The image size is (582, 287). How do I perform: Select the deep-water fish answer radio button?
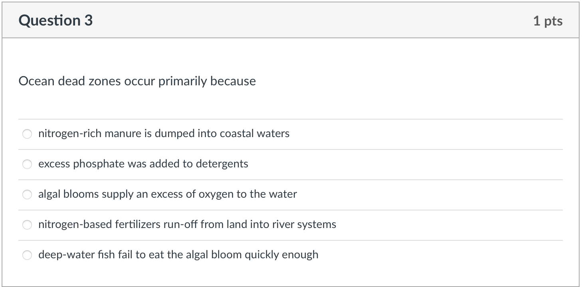pyautogui.click(x=27, y=255)
